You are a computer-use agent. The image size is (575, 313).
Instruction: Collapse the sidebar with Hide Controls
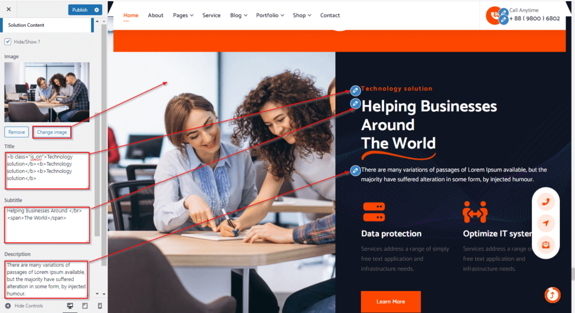24,306
